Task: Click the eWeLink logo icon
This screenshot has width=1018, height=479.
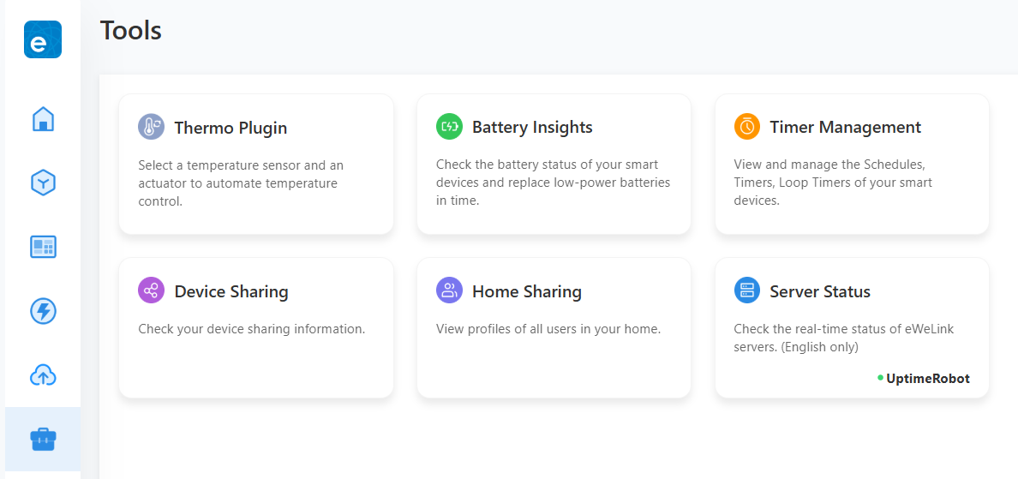Action: (43, 39)
